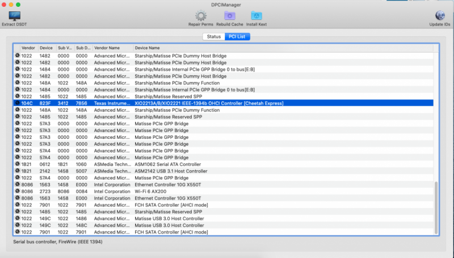This screenshot has width=454, height=258.
Task: Click the magnifier icon beside ASM1062 Serial ATA Controller
Action: click(18, 164)
